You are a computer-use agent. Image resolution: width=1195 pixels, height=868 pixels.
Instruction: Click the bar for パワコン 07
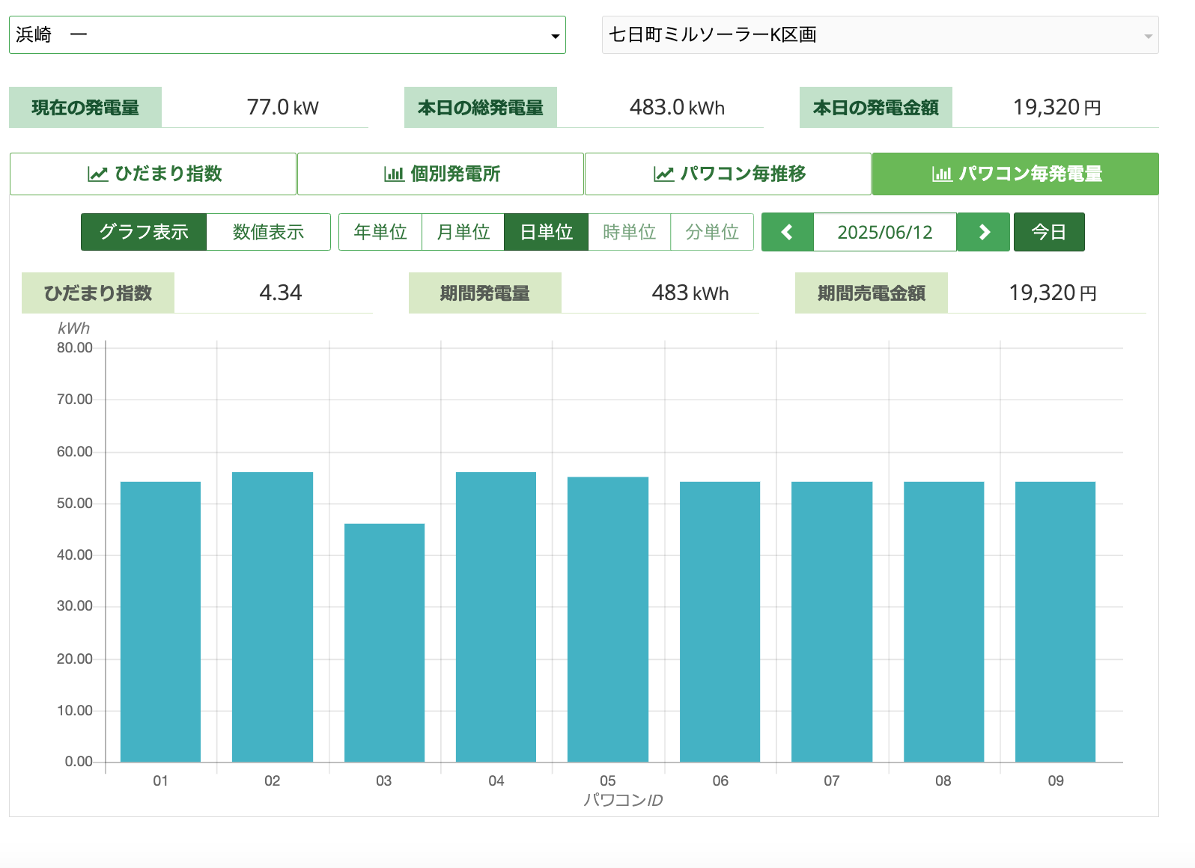click(832, 622)
